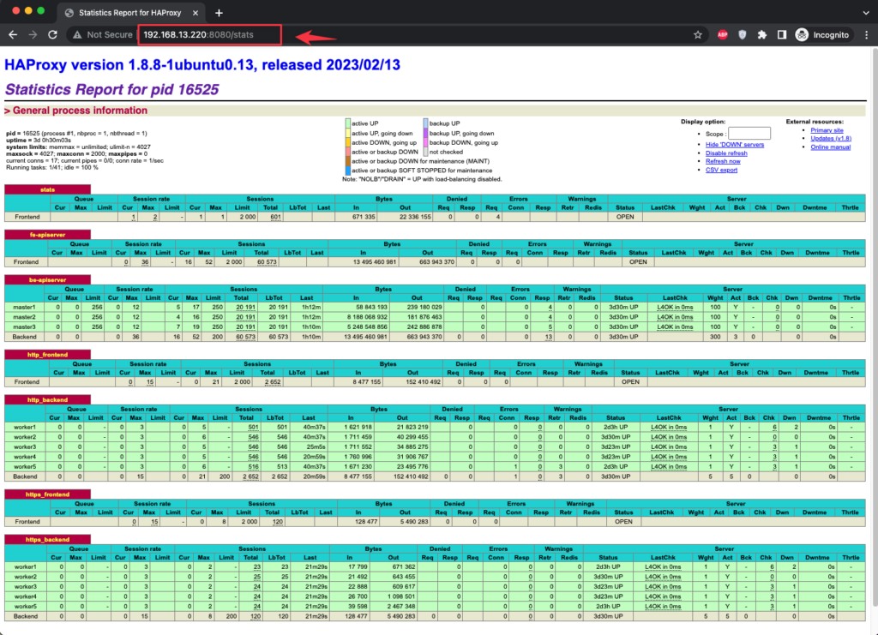Image resolution: width=878 pixels, height=635 pixels.
Task: Click the Disable refresh link
Action: [726, 153]
